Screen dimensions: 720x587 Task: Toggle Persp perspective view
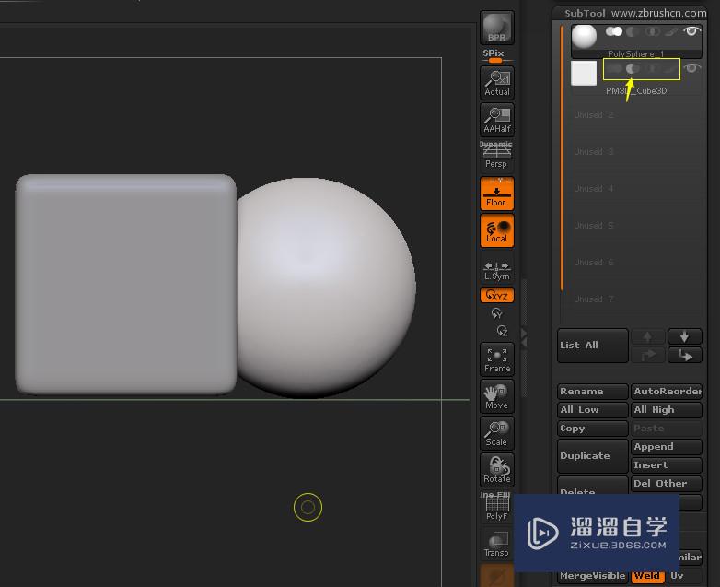tap(496, 156)
